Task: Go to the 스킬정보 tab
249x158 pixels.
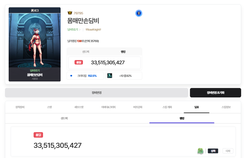Action: 226,107
